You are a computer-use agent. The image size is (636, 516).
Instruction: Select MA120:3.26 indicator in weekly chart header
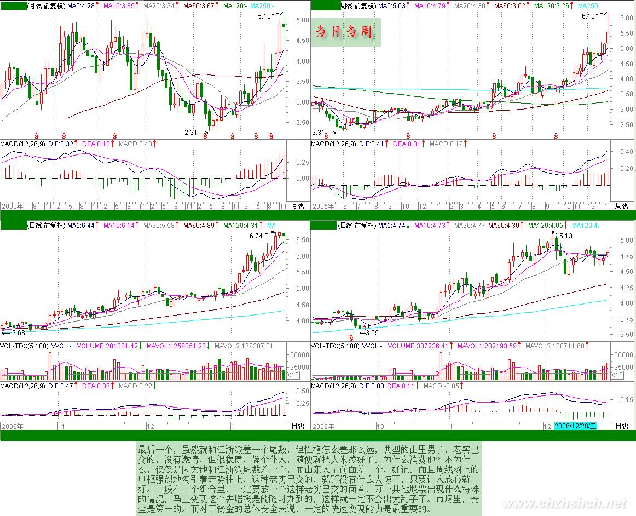click(x=552, y=5)
